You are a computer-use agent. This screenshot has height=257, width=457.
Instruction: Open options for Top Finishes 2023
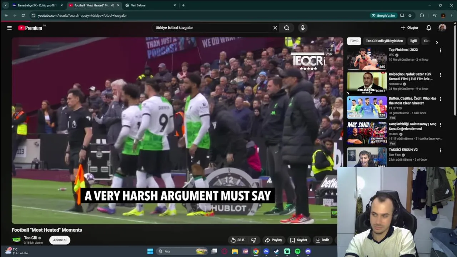click(x=440, y=50)
